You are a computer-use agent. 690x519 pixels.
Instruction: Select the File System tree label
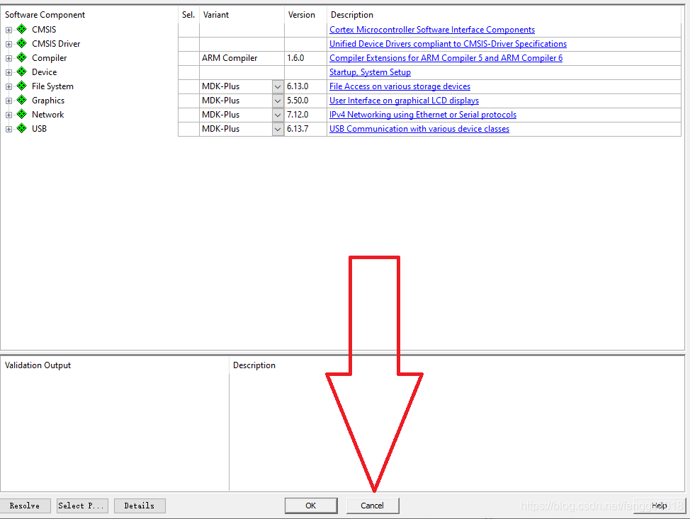tap(52, 86)
